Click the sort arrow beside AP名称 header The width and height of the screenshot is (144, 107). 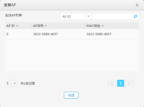[46, 26]
